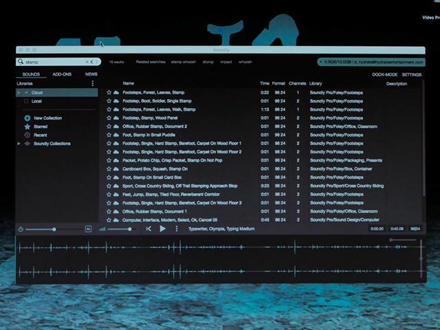The image size is (440, 330).
Task: Open the Starred collection
Action: coord(36,126)
